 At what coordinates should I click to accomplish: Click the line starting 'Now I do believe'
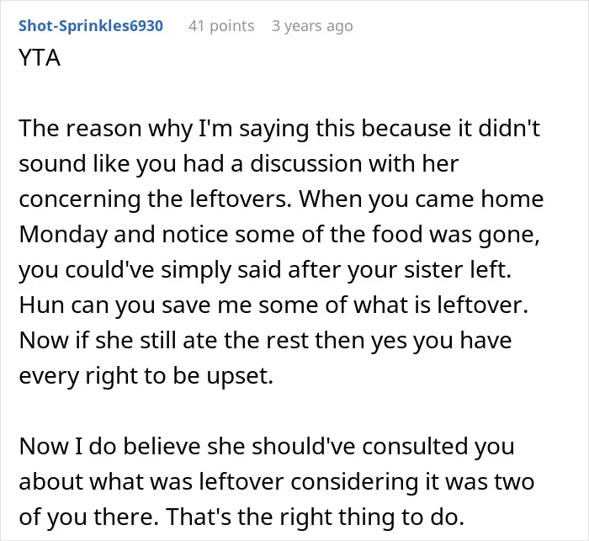point(267,447)
